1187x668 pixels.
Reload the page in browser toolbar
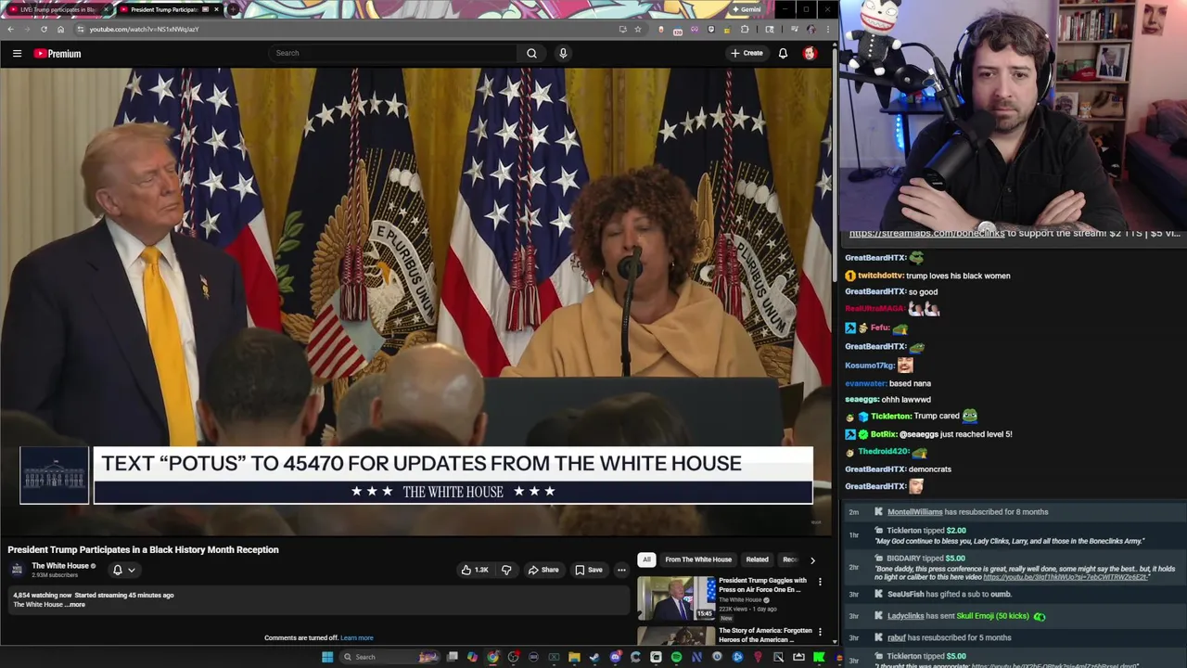(x=44, y=29)
